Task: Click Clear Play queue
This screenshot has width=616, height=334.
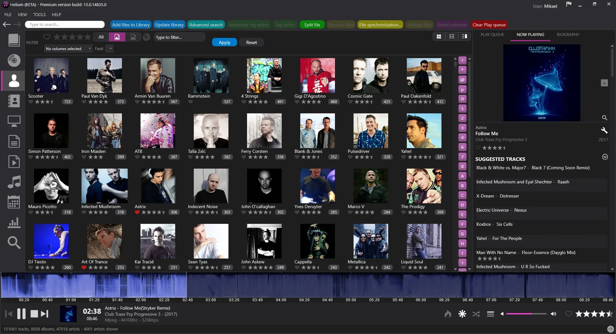Action: point(489,25)
